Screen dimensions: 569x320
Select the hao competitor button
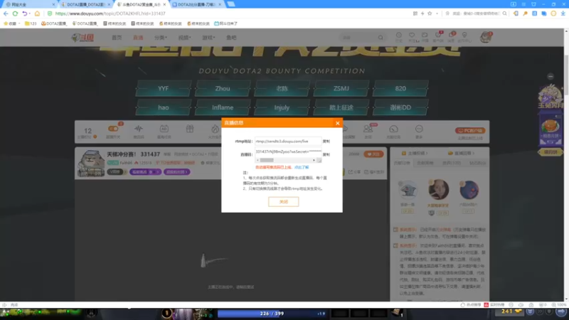[x=164, y=107]
